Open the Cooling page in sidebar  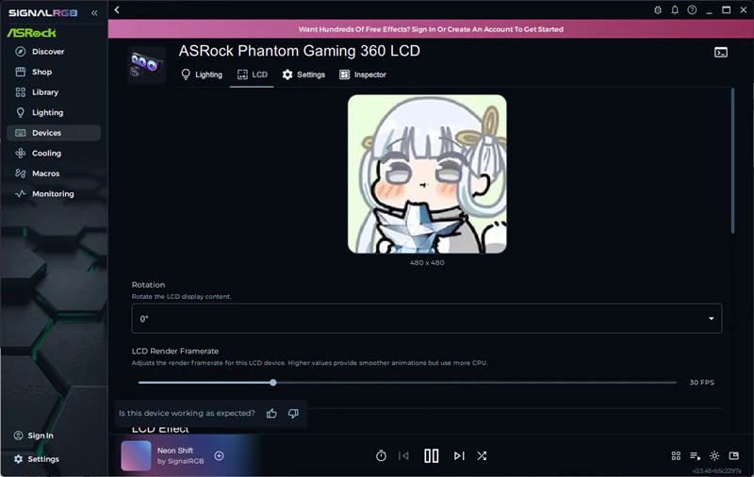[x=46, y=154]
